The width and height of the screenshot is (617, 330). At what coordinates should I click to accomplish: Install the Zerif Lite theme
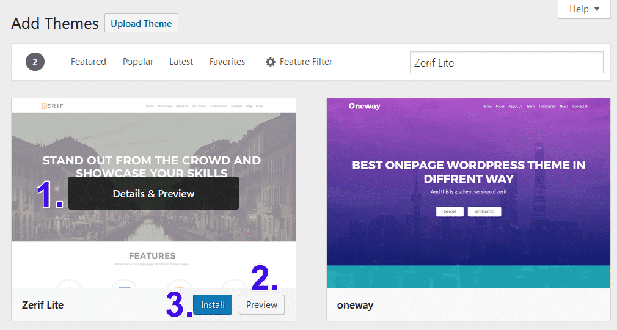pyautogui.click(x=213, y=304)
